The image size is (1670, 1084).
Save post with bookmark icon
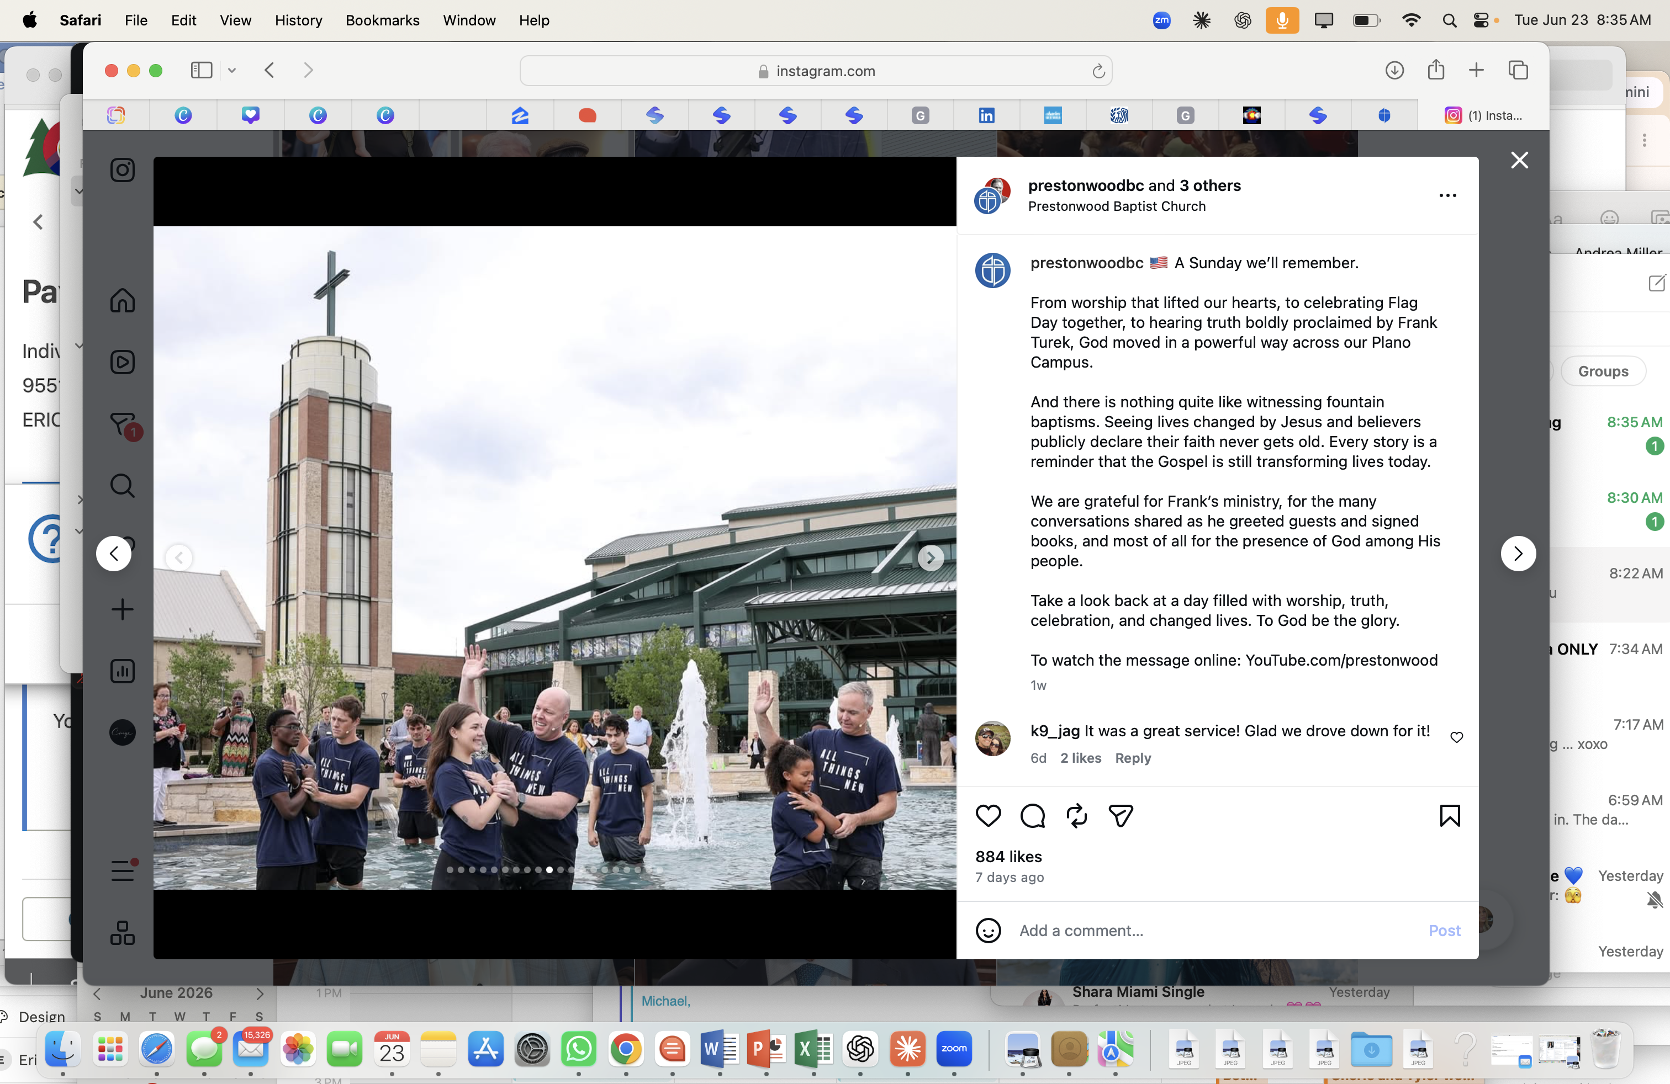pos(1450,815)
